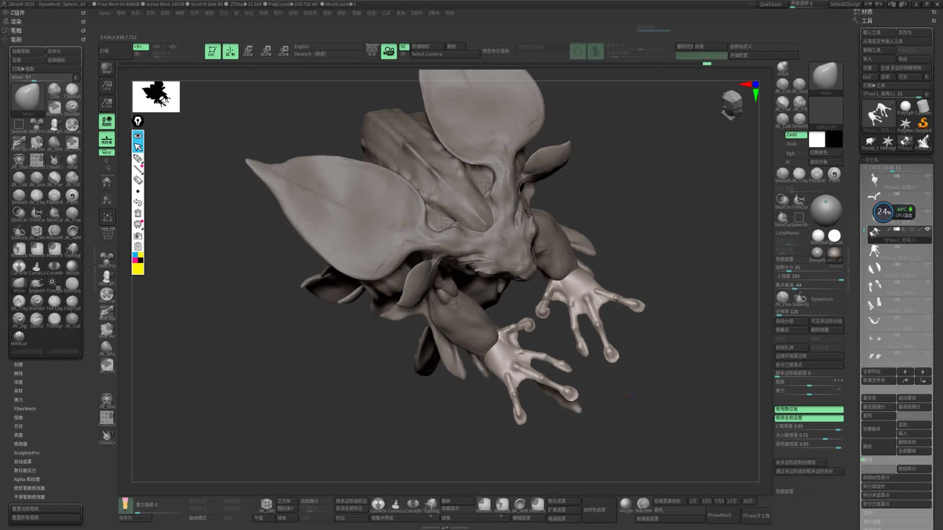
Task: Activate the green Edit mode button
Action: coord(212,51)
